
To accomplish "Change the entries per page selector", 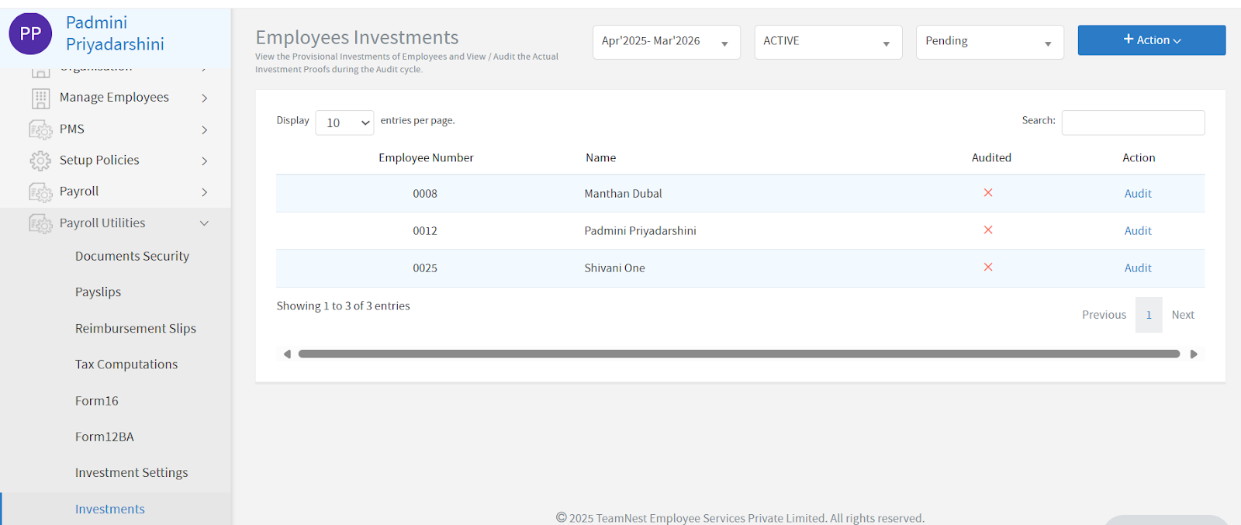I will 344,123.
